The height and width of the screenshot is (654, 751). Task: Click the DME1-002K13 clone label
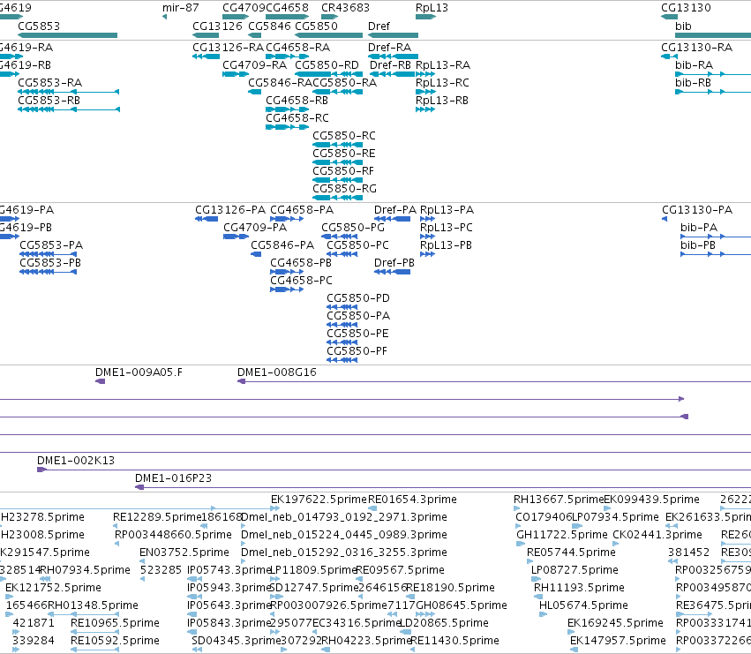click(76, 461)
